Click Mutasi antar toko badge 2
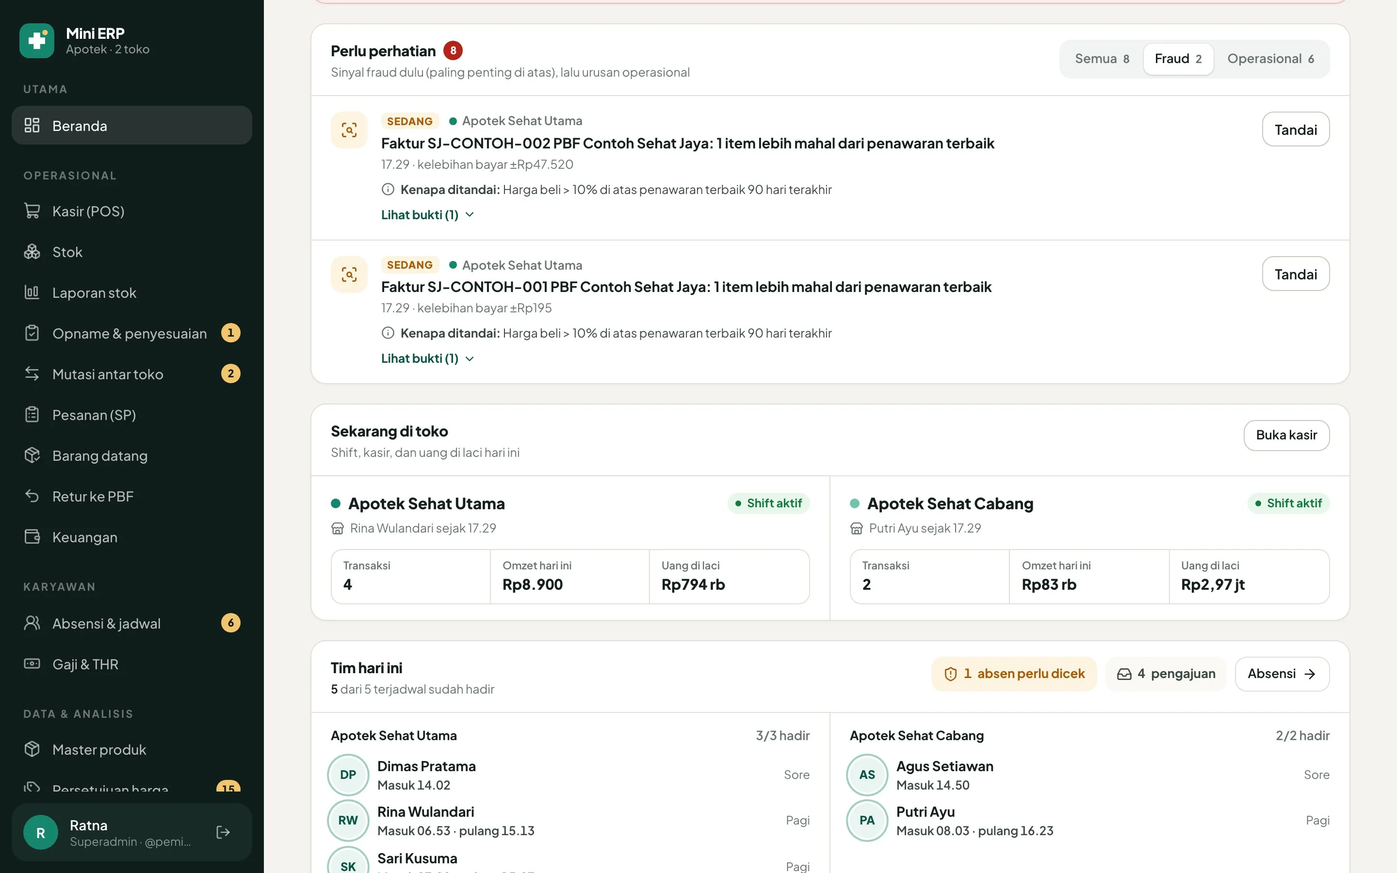The width and height of the screenshot is (1397, 873). [x=230, y=373]
